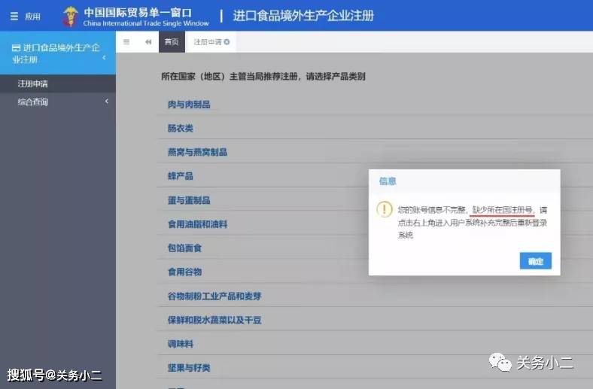Click the sidebar collapse icon in tab bar
The width and height of the screenshot is (593, 389).
click(126, 42)
